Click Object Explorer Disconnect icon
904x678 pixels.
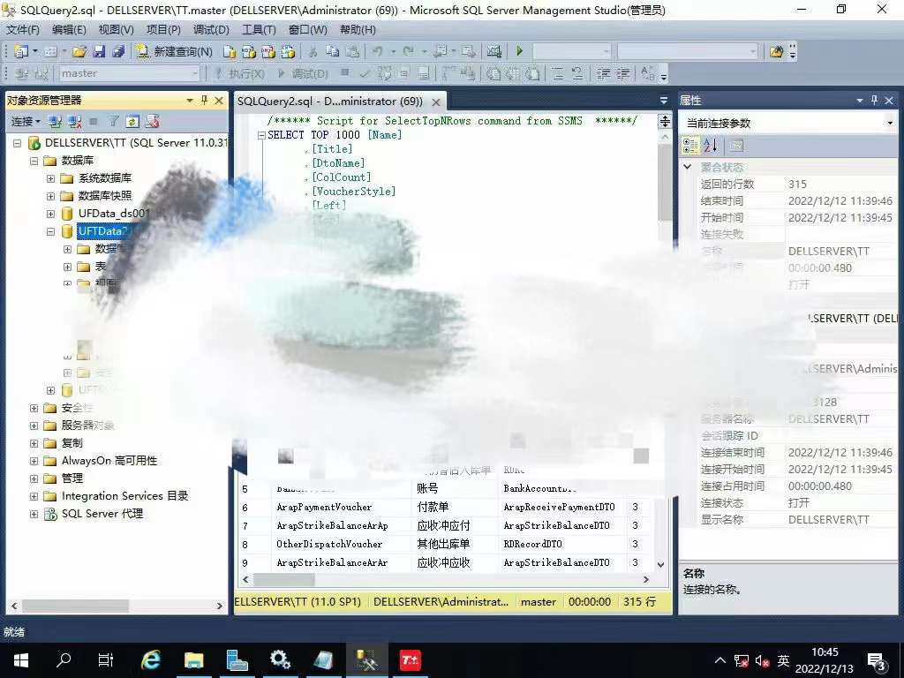(x=74, y=122)
